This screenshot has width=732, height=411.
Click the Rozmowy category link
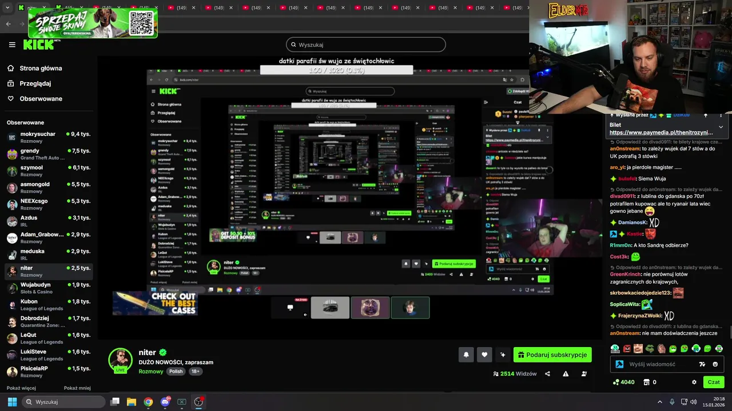[x=150, y=372]
